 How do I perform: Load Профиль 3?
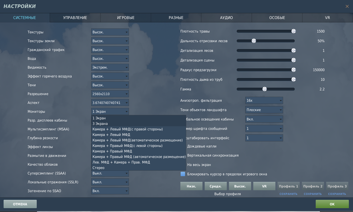[x=337, y=186]
